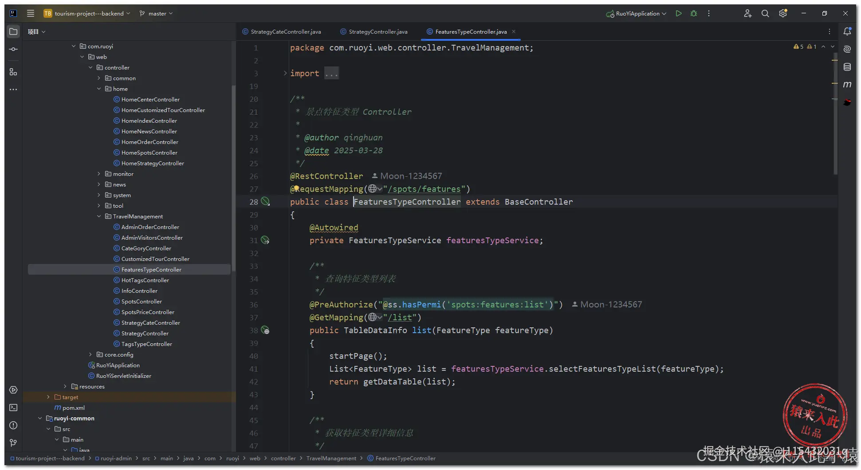
Task: Switch to StrategyController.java tab
Action: [x=377, y=32]
